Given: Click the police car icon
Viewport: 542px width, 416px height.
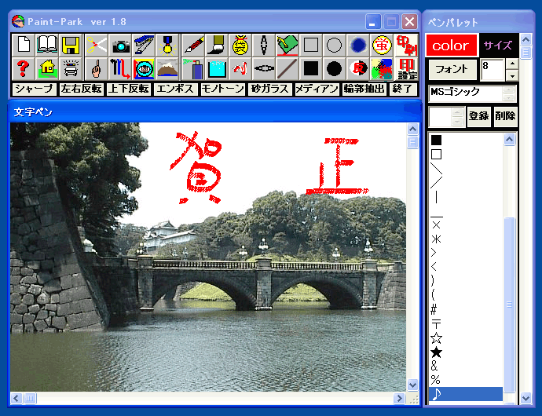Looking at the screenshot, I should pyautogui.click(x=71, y=68).
